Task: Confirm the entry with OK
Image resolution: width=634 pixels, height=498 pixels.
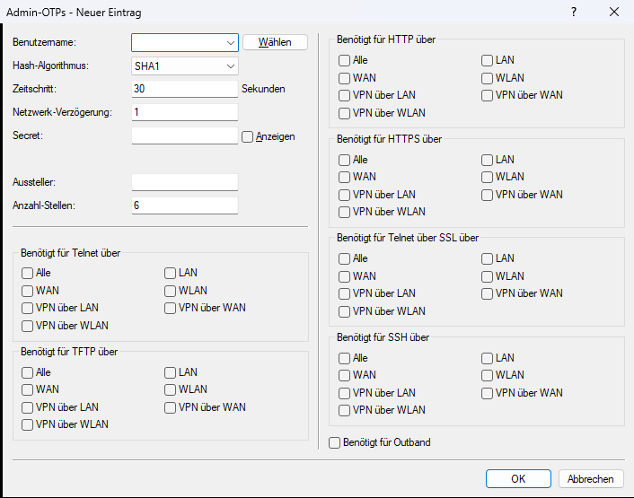Action: pyautogui.click(x=518, y=479)
